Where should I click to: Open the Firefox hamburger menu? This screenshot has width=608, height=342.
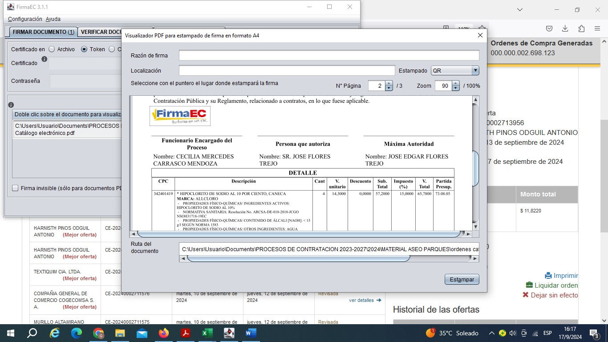tap(597, 28)
